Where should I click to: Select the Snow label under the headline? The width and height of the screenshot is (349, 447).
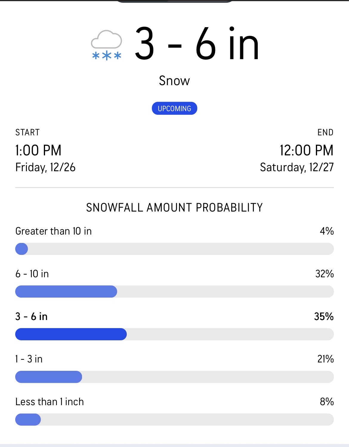(x=174, y=81)
